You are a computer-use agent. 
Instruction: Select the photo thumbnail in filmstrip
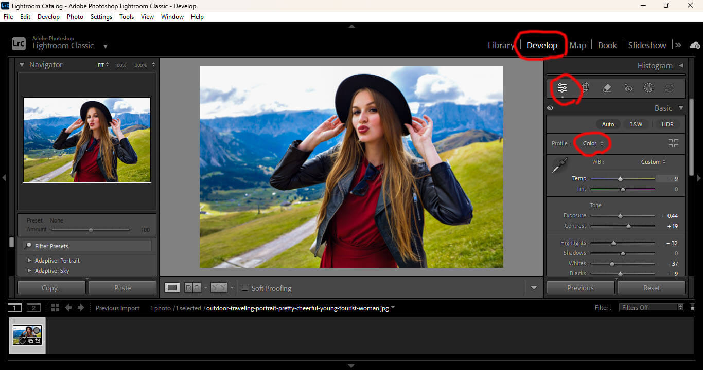(x=27, y=335)
